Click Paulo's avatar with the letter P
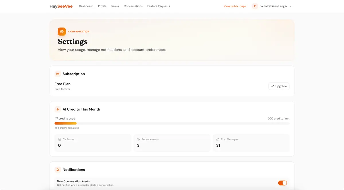The width and height of the screenshot is (344, 190). (255, 6)
